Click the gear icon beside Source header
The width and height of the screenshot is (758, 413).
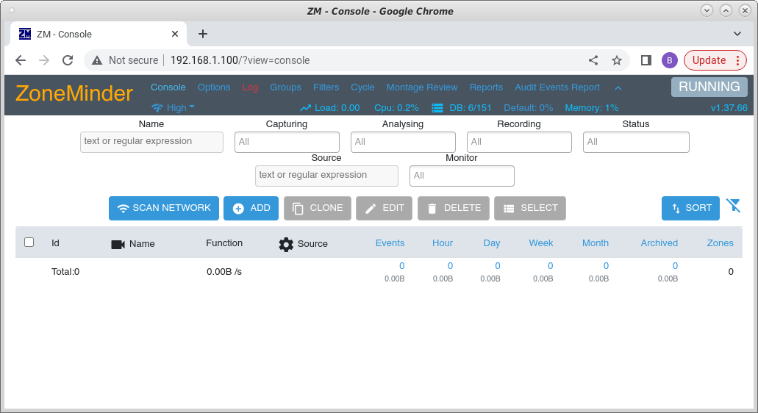[286, 244]
